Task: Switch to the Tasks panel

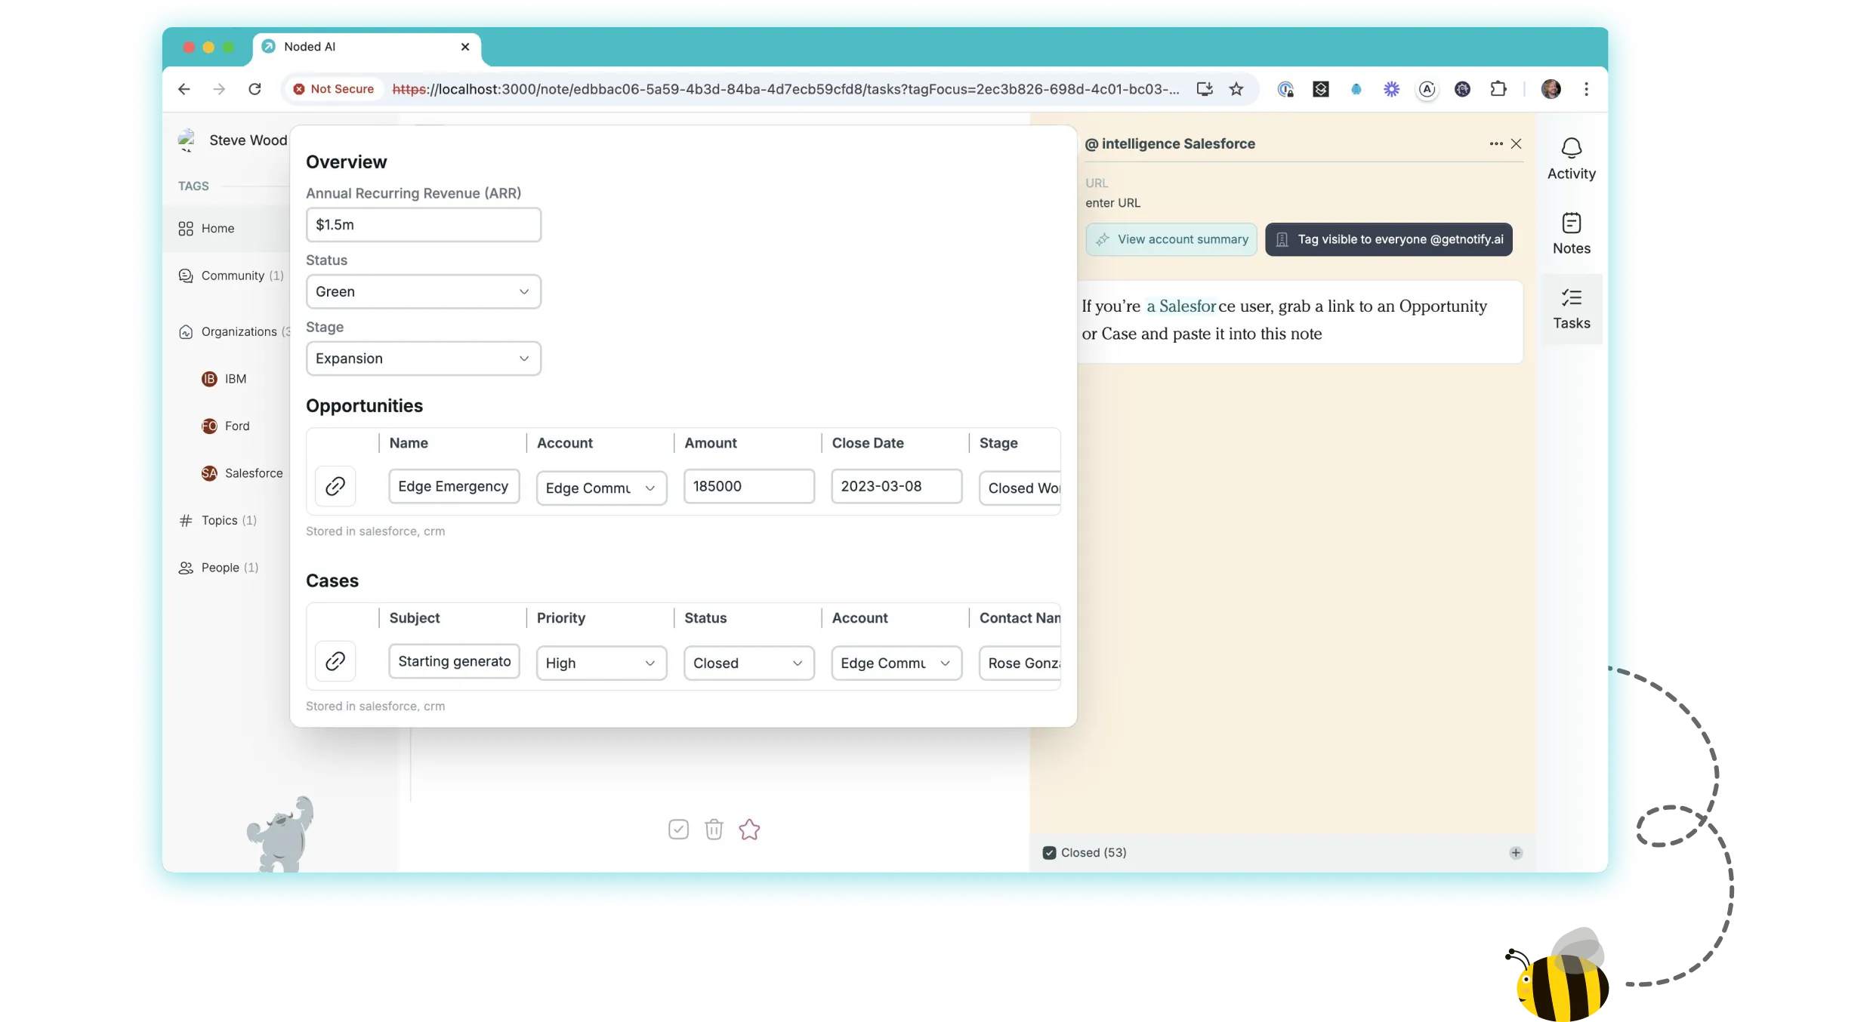Action: (x=1571, y=308)
